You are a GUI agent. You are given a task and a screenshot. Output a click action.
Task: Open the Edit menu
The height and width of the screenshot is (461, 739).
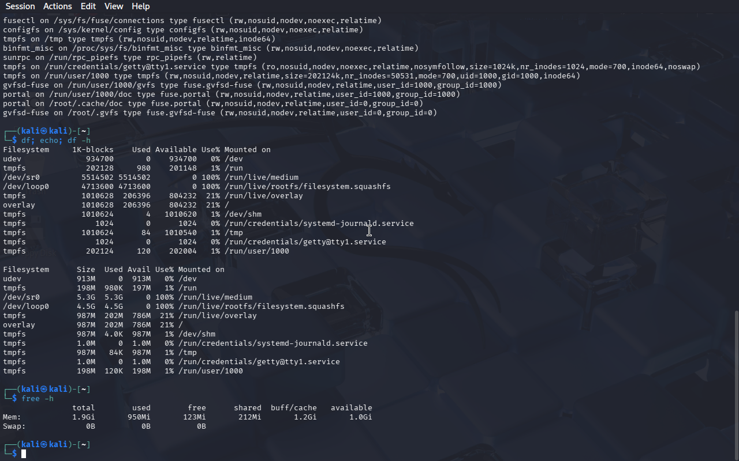tap(88, 6)
